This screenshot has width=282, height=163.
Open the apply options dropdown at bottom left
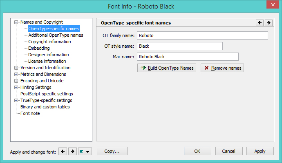[x=85, y=152]
